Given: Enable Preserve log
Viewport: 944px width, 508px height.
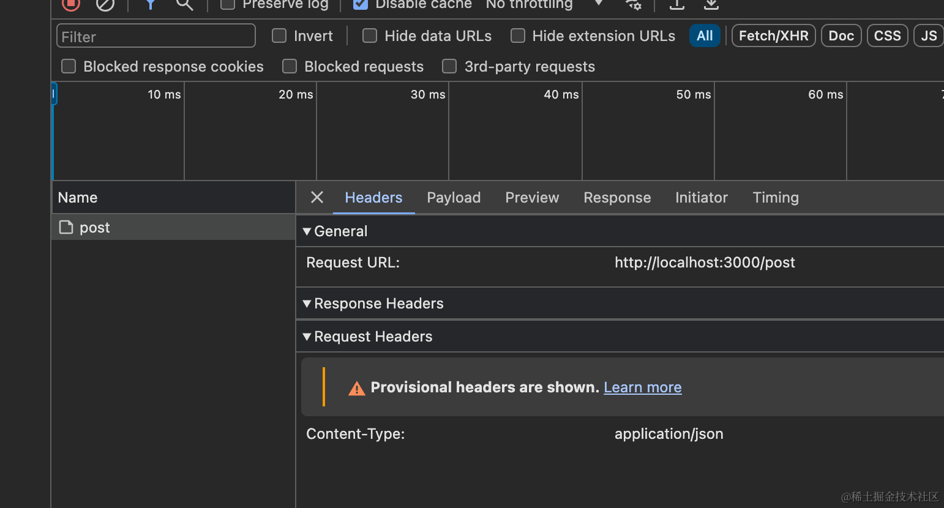Looking at the screenshot, I should coord(227,4).
